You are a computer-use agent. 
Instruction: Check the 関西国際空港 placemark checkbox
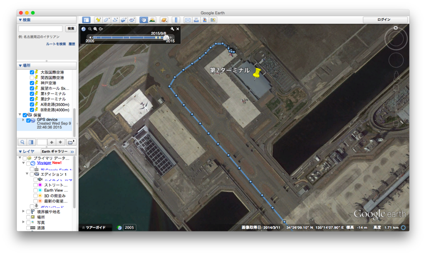pyautogui.click(x=32, y=78)
